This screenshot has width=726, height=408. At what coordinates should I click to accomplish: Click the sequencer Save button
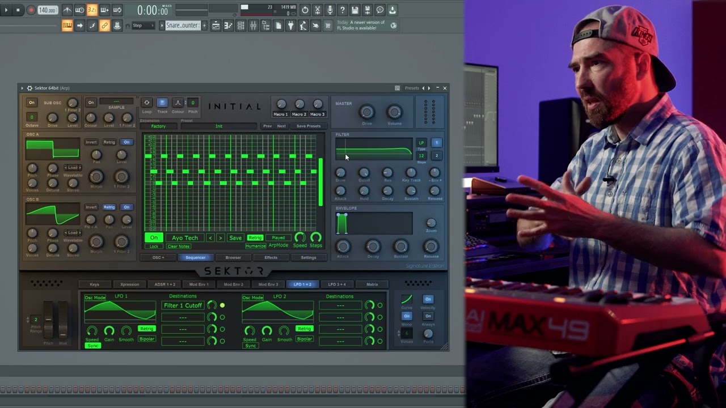click(235, 238)
